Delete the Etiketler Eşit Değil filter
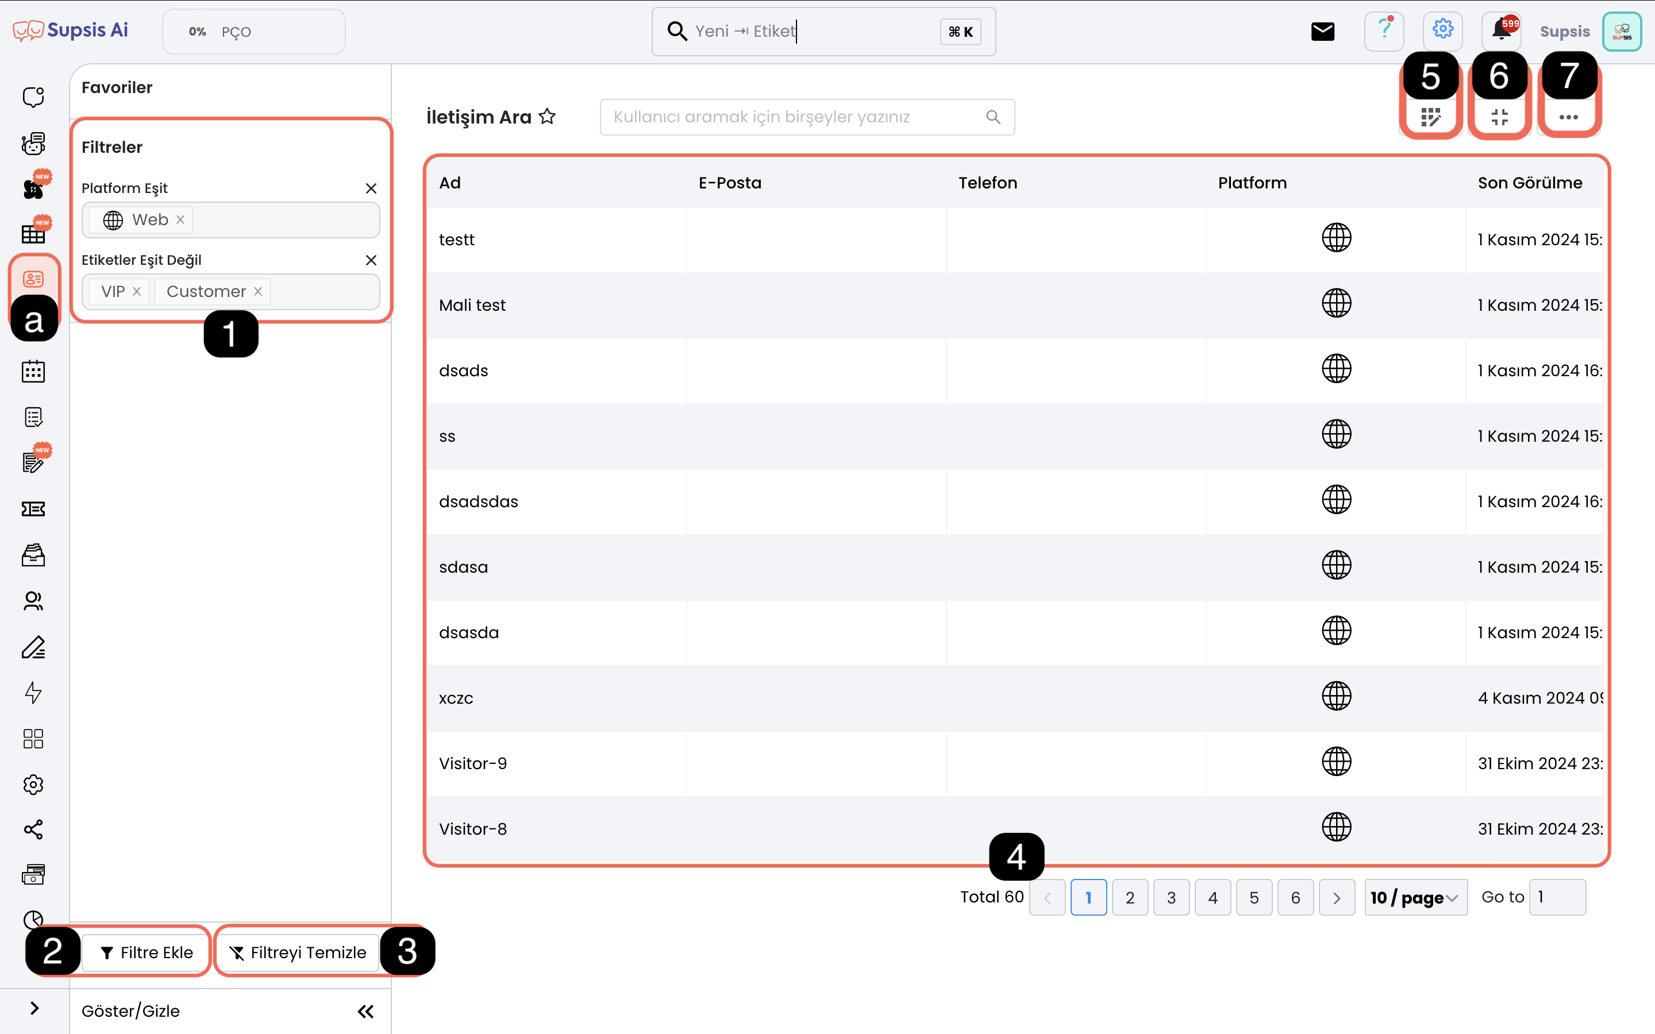 pos(371,260)
